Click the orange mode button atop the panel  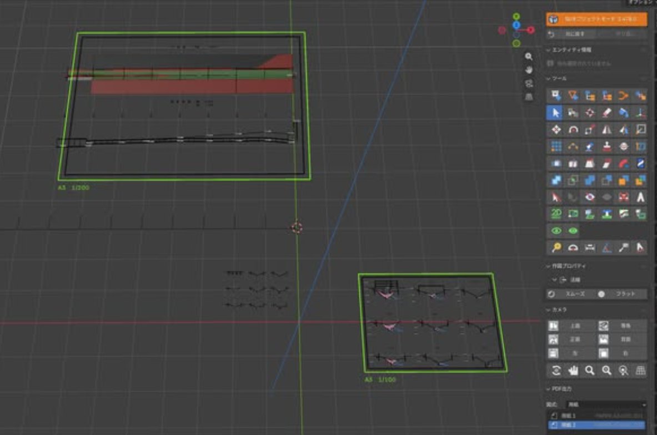point(596,19)
